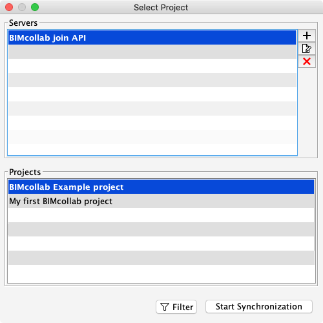Click Start Synchronization button
The image size is (323, 323).
pyautogui.click(x=259, y=306)
